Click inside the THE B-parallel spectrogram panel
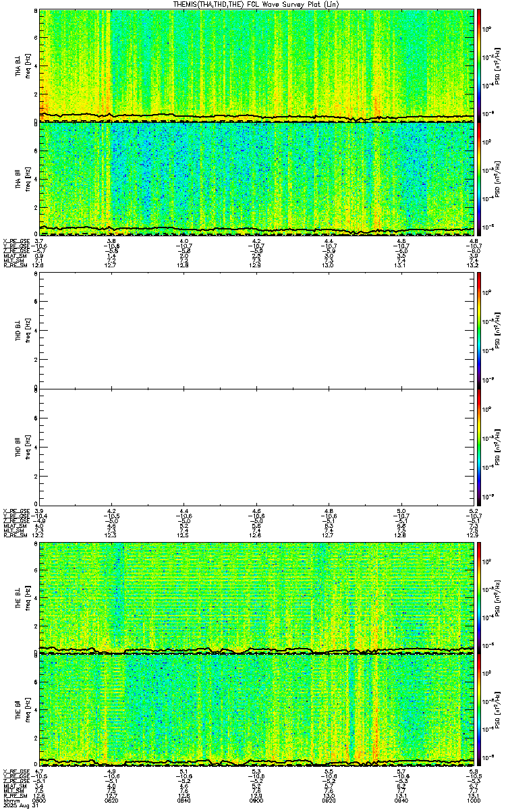506x810 pixels. [x=257, y=711]
